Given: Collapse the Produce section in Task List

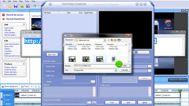Looking at the screenshot, I should (x=24, y=64).
